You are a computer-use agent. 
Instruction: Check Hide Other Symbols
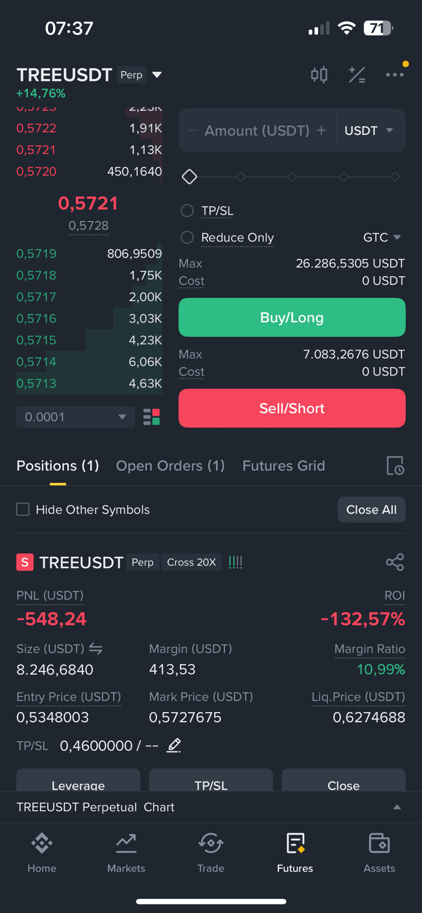coord(23,509)
